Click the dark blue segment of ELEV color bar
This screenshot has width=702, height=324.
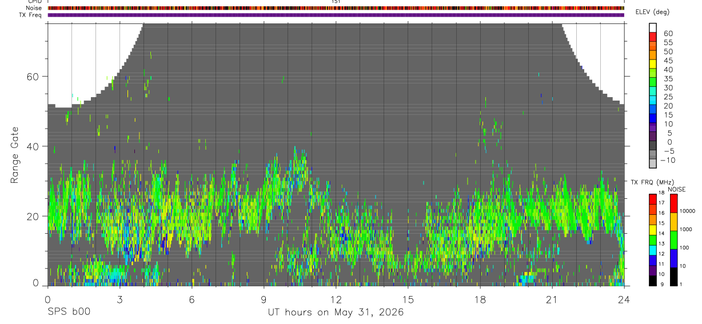[x=653, y=118]
